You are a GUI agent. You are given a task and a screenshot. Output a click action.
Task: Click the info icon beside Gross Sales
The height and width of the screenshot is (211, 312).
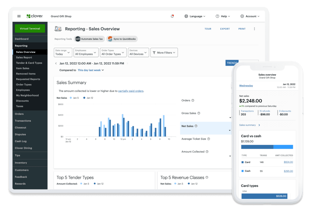199,113
